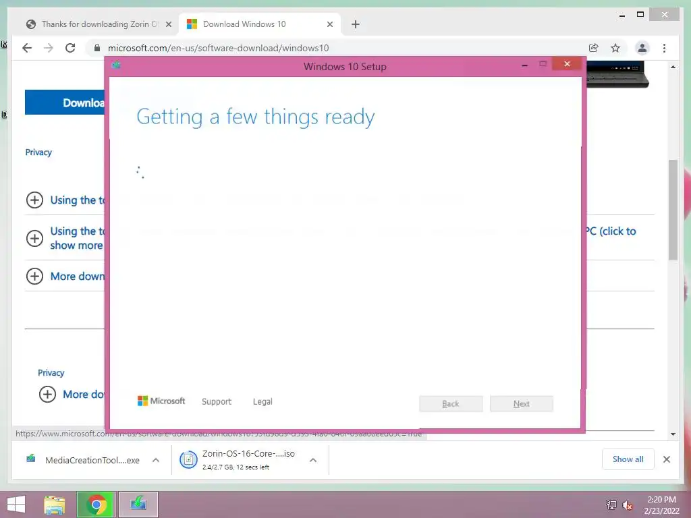
Task: Expand the bottom More downloads plus icon
Action: [x=47, y=394]
